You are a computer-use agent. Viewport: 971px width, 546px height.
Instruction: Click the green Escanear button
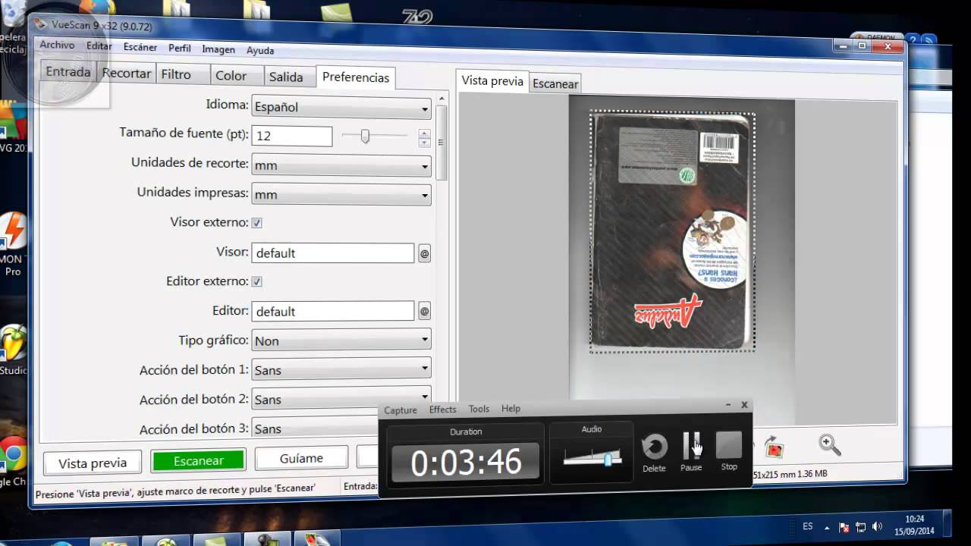pos(199,460)
